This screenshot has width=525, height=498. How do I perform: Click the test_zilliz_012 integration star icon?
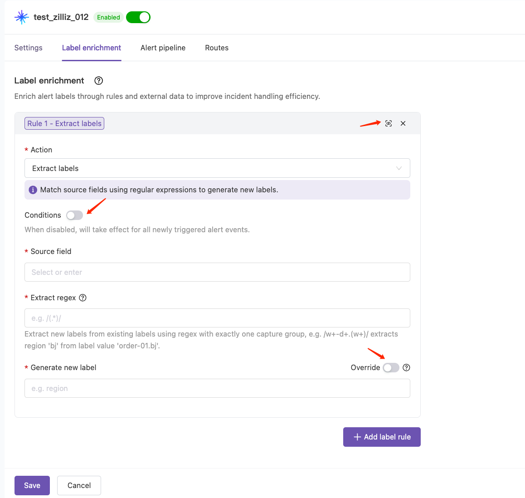pyautogui.click(x=21, y=17)
